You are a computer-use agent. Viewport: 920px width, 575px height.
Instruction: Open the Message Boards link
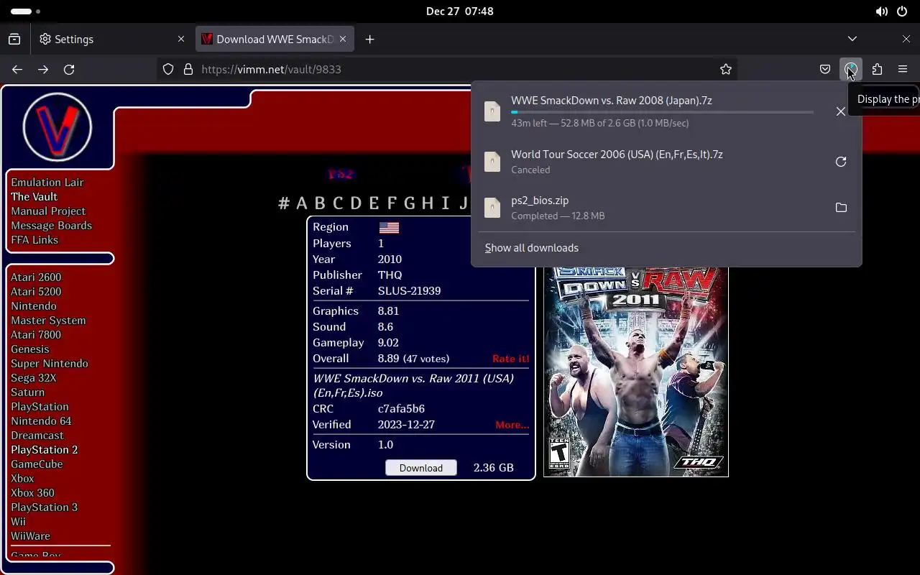pos(51,226)
